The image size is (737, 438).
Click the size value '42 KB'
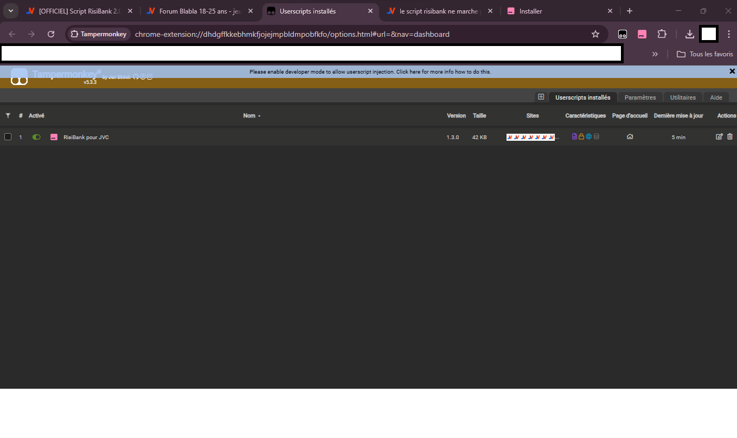[479, 137]
